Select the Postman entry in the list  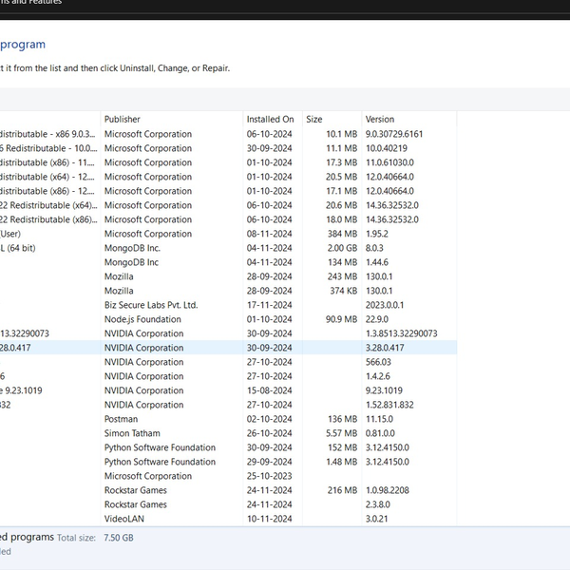click(121, 419)
